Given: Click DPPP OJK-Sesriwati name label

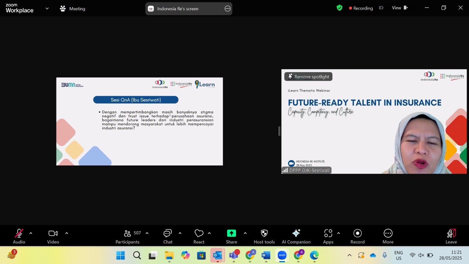Looking at the screenshot, I should click(x=307, y=170).
